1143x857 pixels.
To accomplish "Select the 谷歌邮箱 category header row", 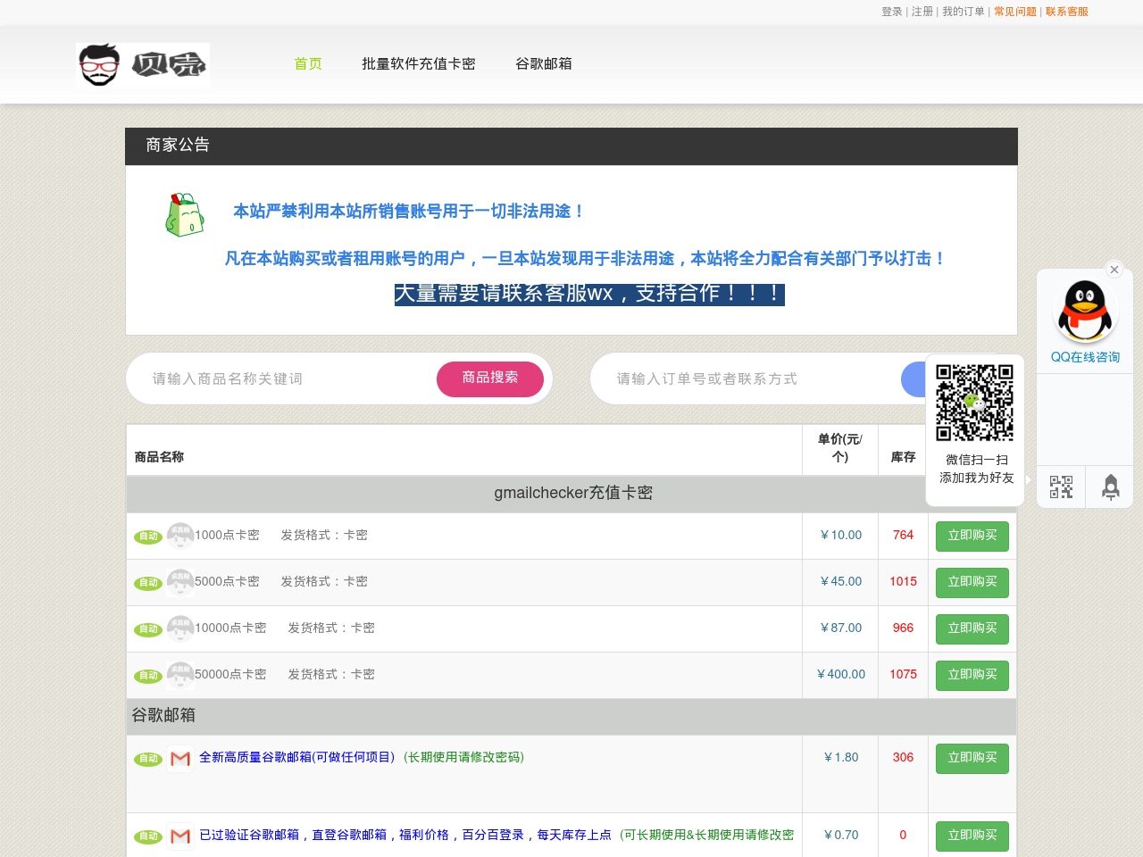I will 571,715.
